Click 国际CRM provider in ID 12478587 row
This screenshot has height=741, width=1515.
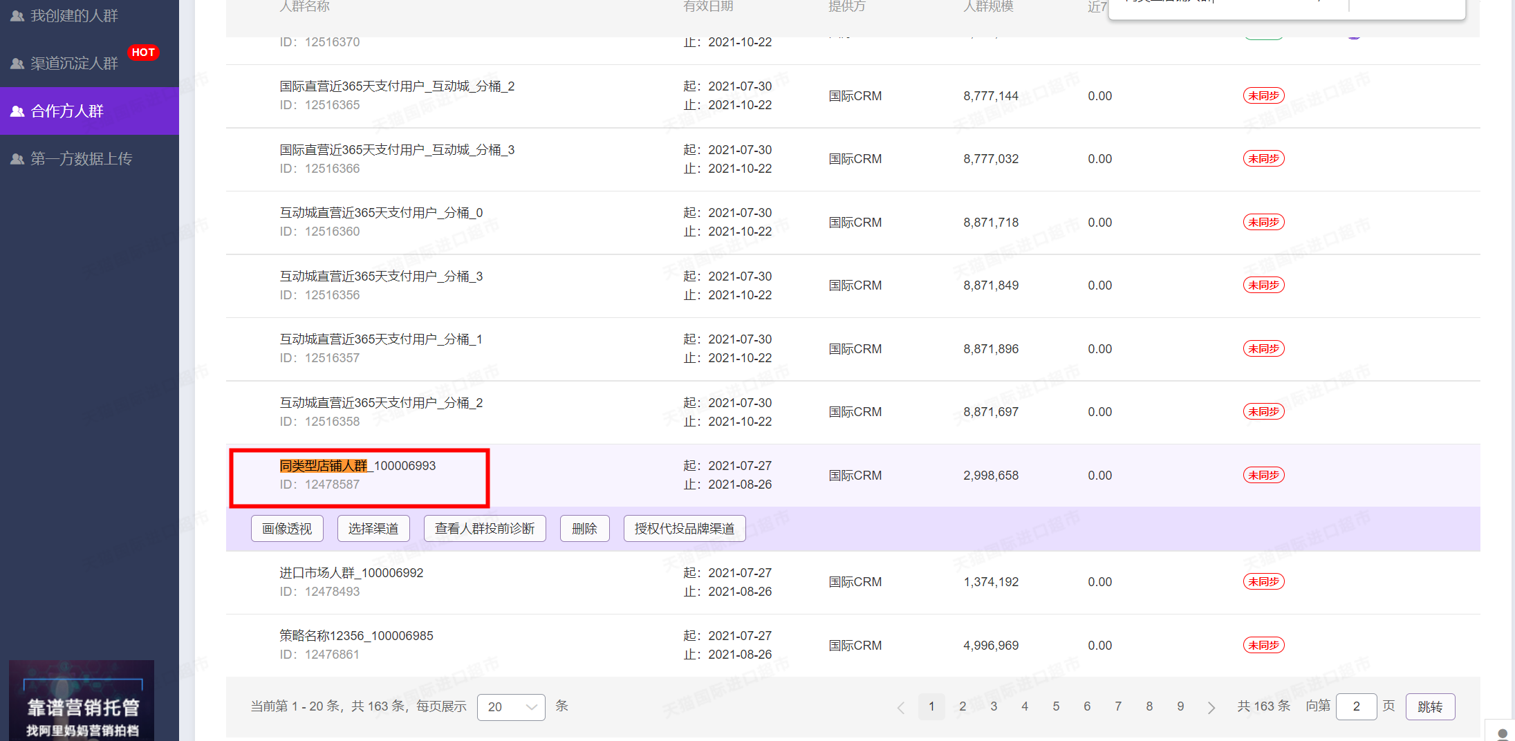point(855,476)
